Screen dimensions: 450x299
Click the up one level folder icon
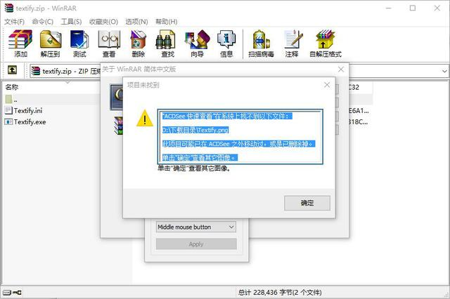coord(12,70)
